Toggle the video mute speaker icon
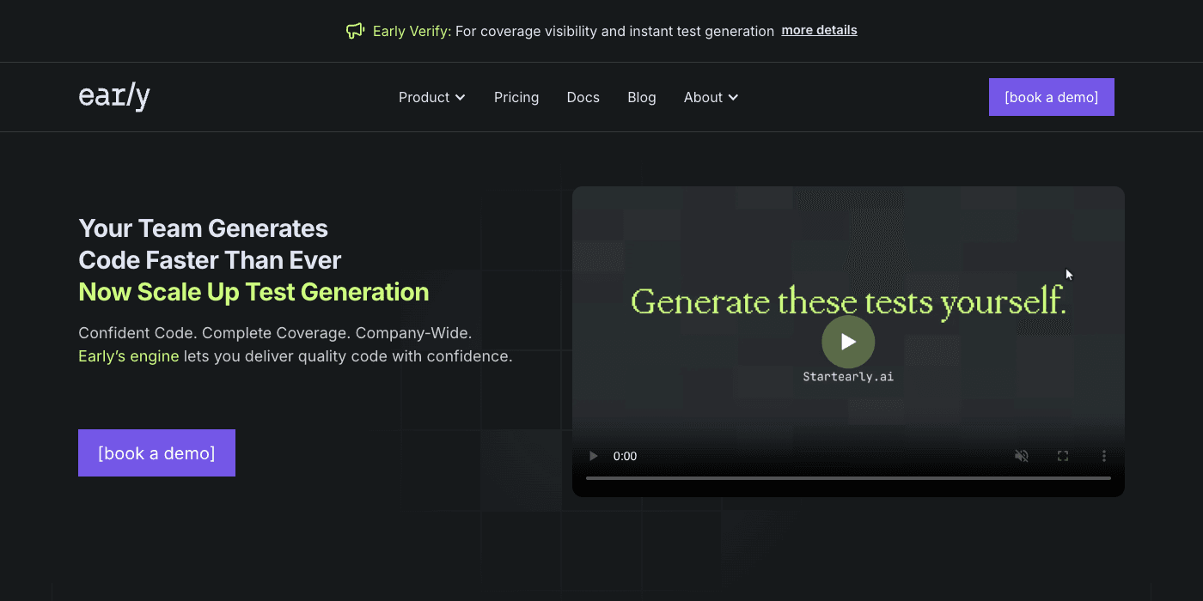The image size is (1203, 601). tap(1022, 456)
